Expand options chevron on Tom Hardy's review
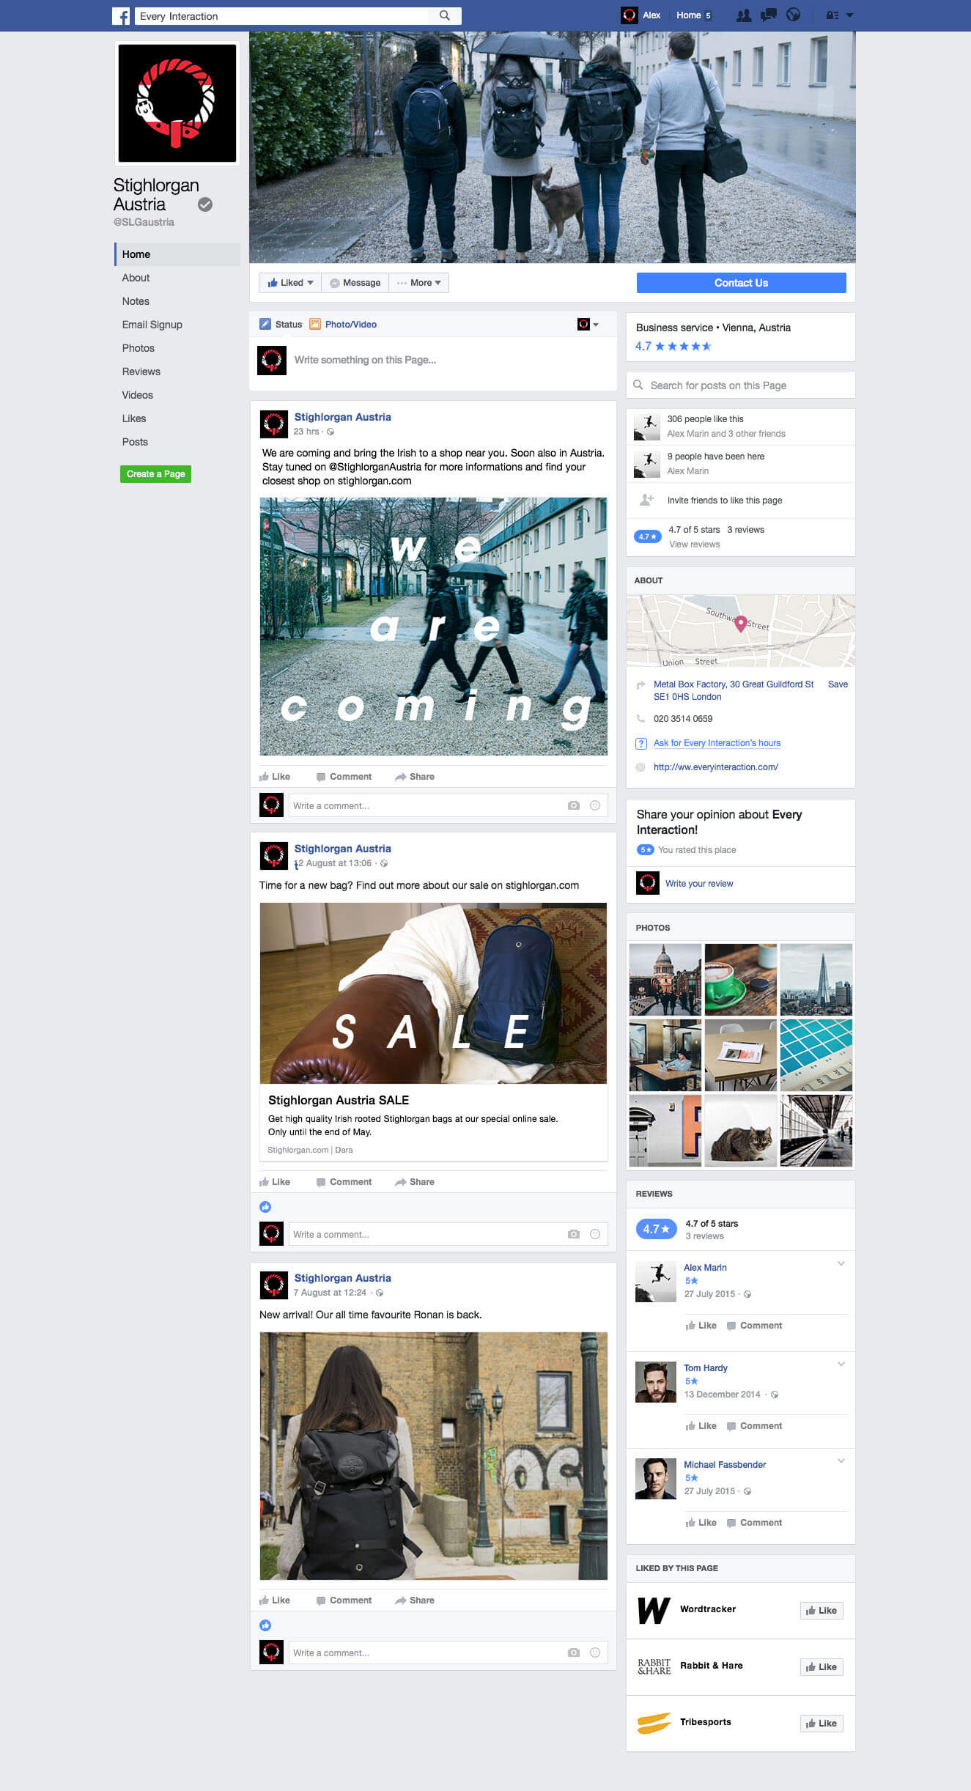The height and width of the screenshot is (1791, 971). click(x=841, y=1364)
